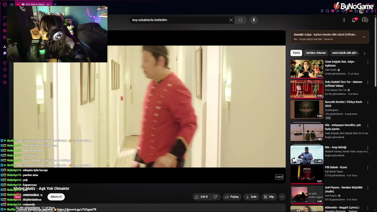Click the browser profile picture in toolbar

click(362, 11)
